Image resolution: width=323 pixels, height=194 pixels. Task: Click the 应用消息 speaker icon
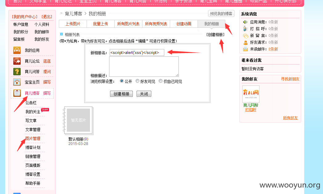[x=245, y=22]
